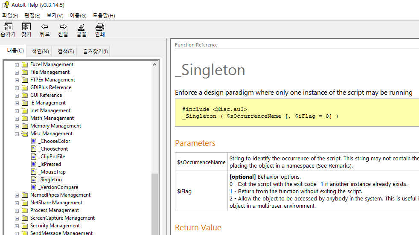
Task: Expand the ScreenCapture Management node
Action: point(17,218)
